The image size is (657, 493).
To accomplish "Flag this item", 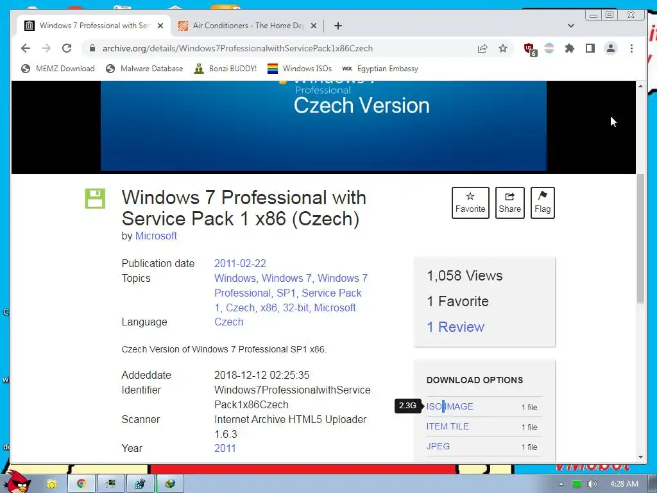I will point(542,203).
